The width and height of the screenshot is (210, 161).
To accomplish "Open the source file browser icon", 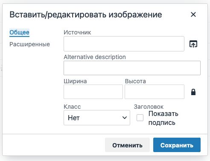I will click(x=193, y=44).
